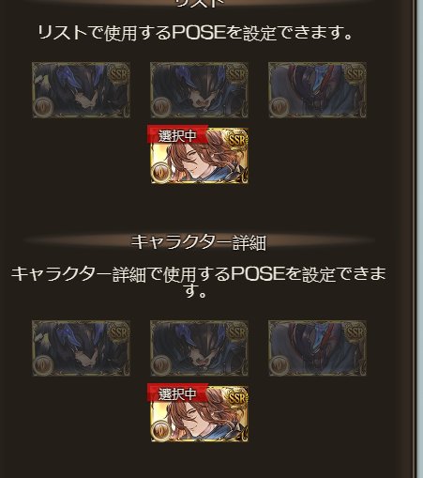423x478 pixels.
Task: Click the キャラクター詳細 section header
Action: [x=199, y=242]
